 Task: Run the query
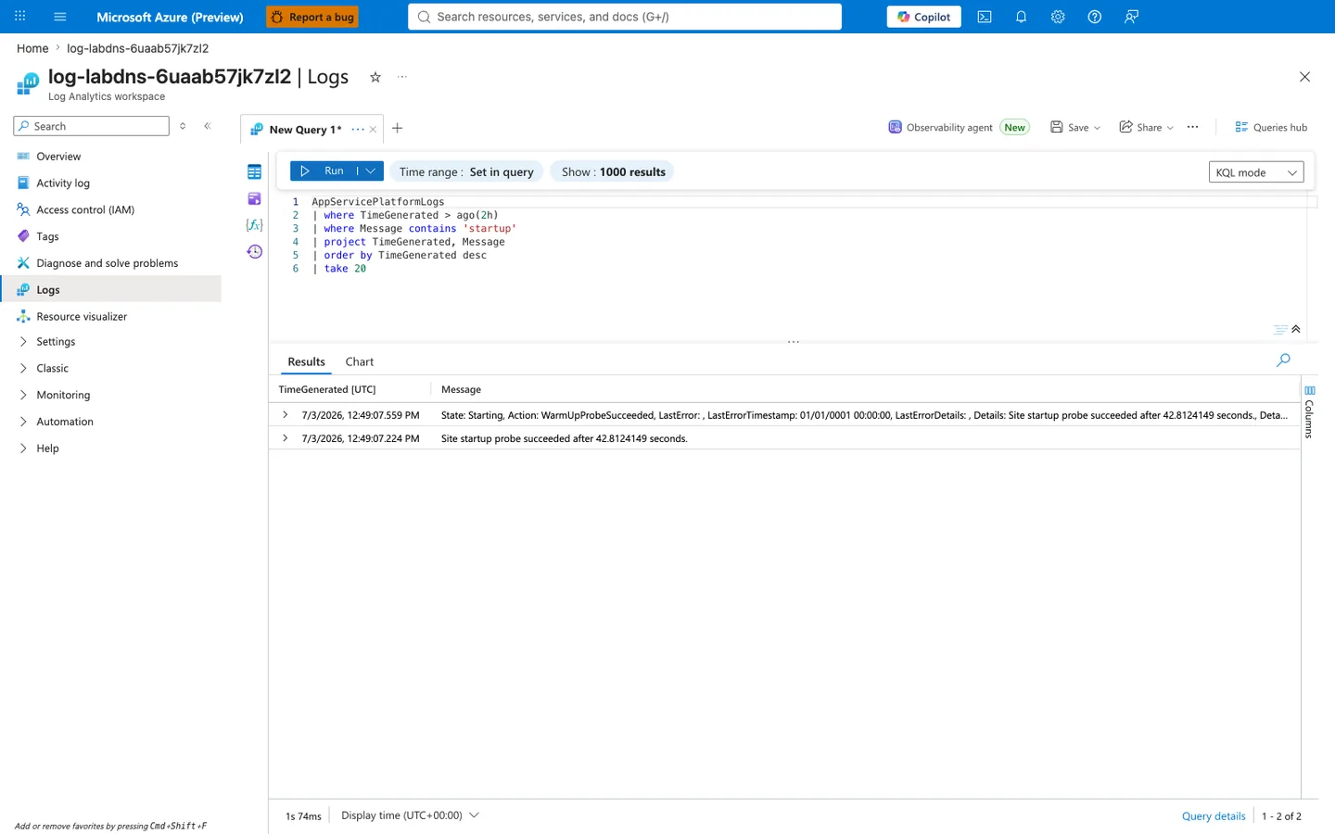click(324, 171)
